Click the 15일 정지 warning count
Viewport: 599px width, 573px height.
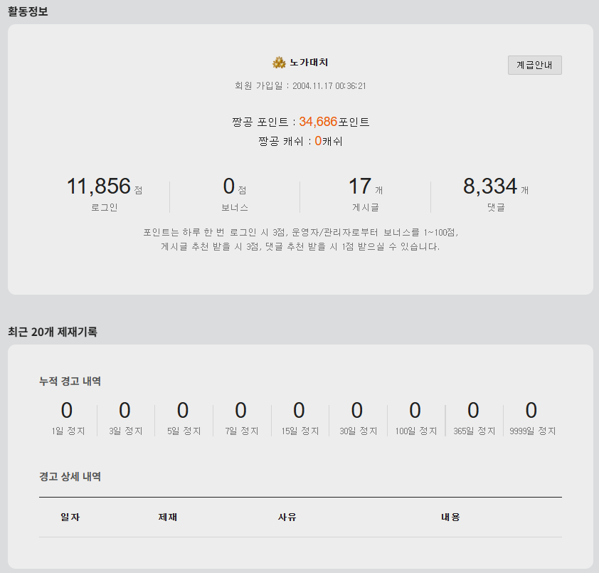pyautogui.click(x=299, y=411)
